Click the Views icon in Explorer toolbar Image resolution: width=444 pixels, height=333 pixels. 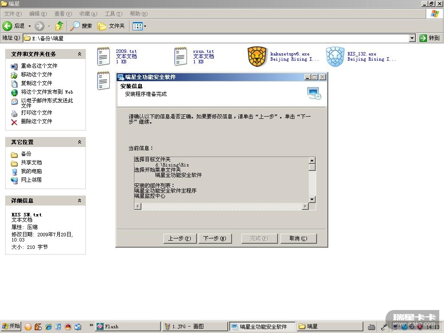[x=137, y=26]
